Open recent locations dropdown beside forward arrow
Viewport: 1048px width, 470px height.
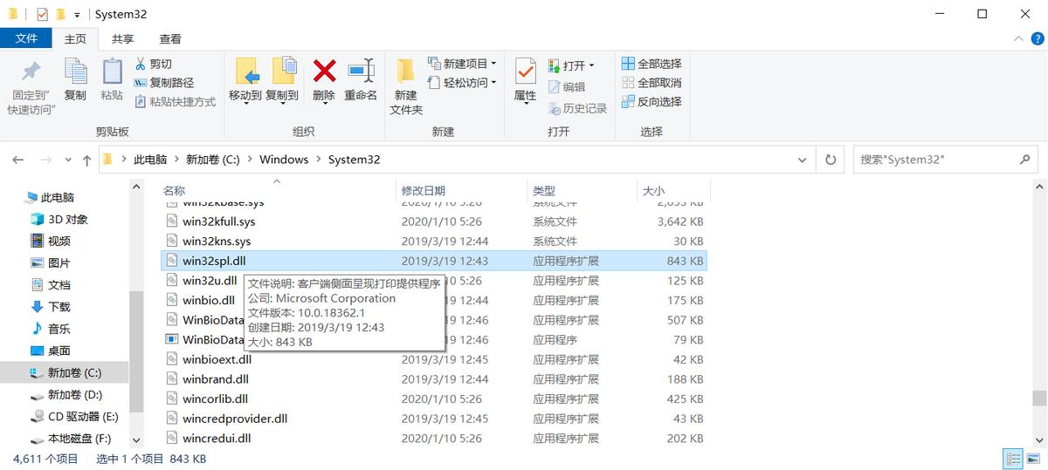click(66, 160)
